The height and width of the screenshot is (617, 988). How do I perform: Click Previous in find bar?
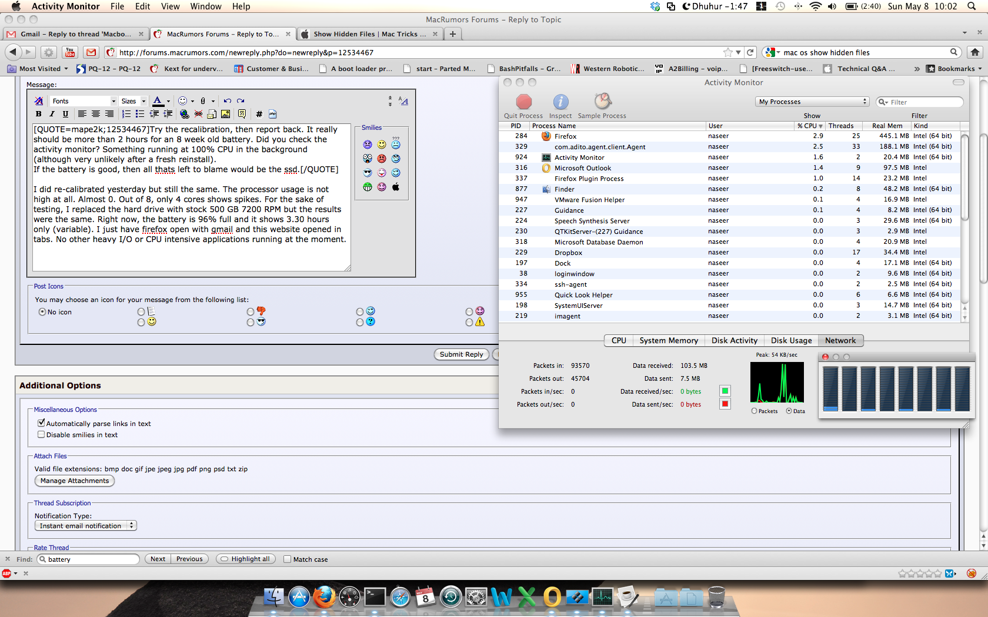189,559
